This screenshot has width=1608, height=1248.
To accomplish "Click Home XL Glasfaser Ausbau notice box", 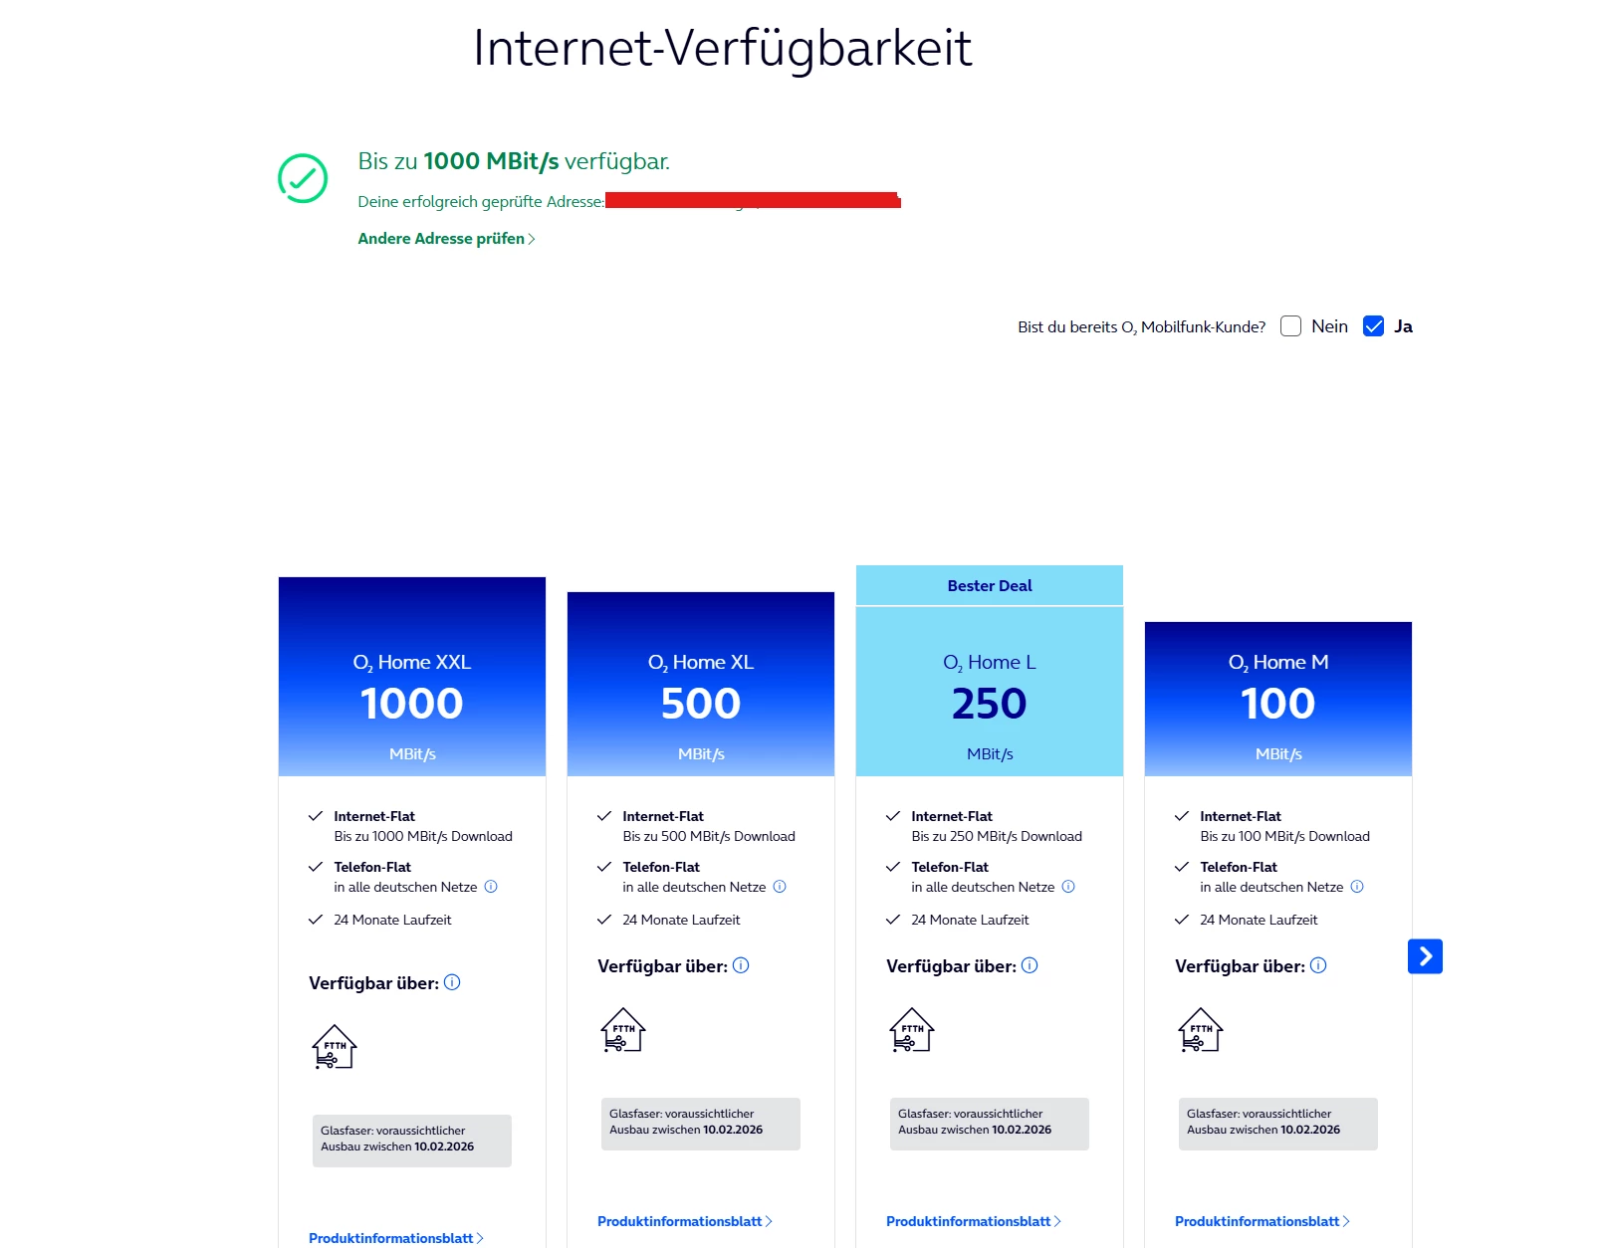I will pyautogui.click(x=701, y=1123).
